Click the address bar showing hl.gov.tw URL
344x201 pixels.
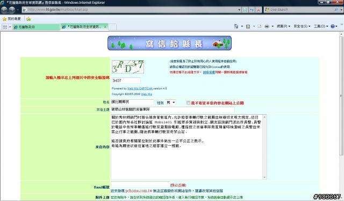pos(130,10)
